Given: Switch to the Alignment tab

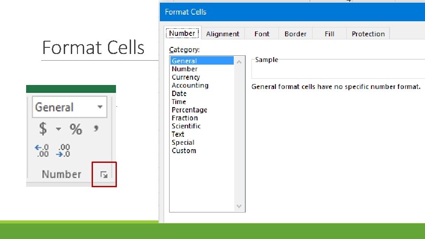Looking at the screenshot, I should coord(223,34).
